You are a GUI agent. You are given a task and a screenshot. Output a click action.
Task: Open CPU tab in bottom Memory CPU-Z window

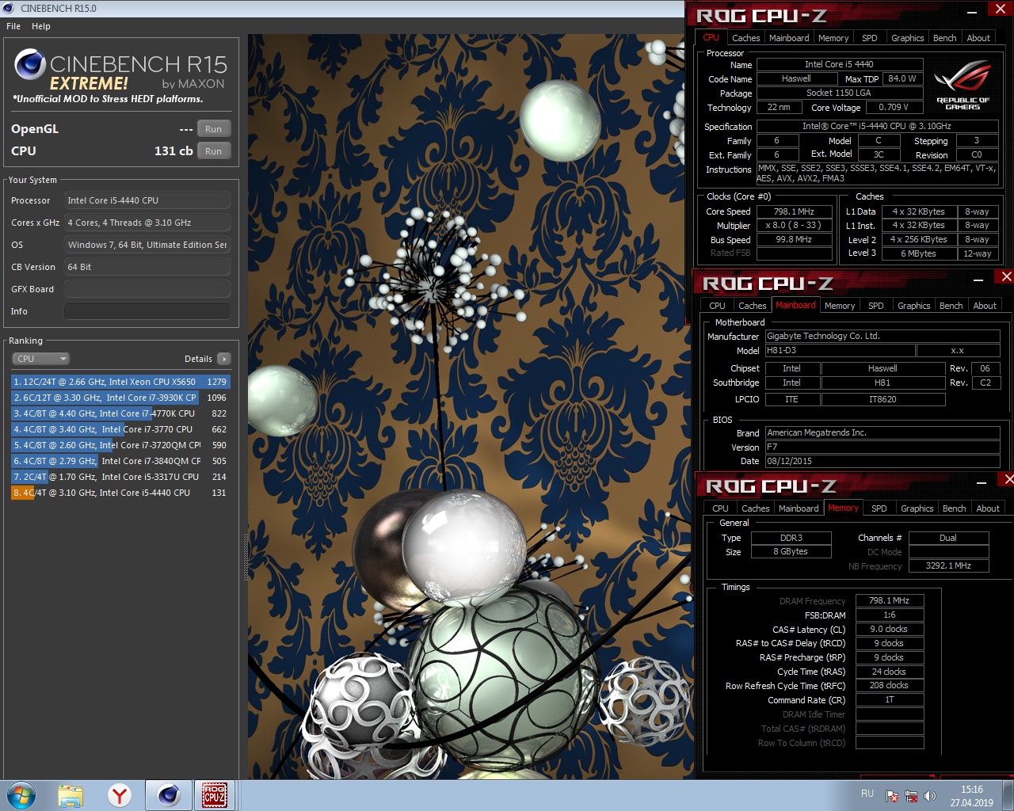(x=720, y=508)
